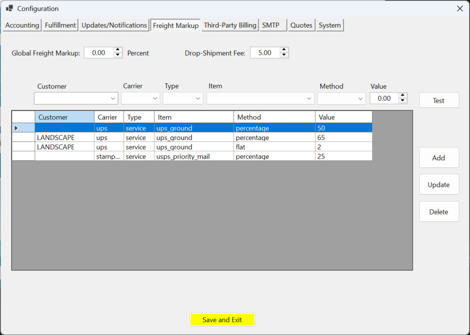Sort by the Method column header

(x=275, y=117)
